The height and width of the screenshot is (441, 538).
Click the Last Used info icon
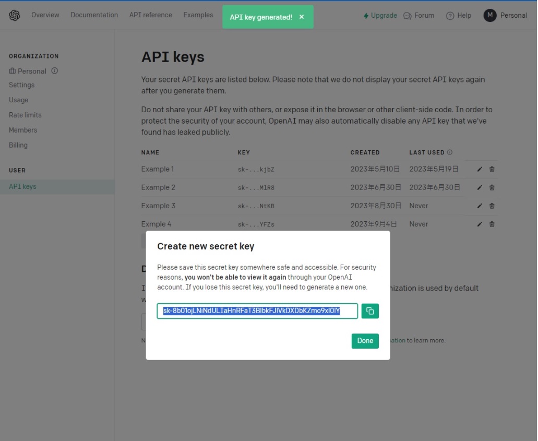pyautogui.click(x=449, y=152)
